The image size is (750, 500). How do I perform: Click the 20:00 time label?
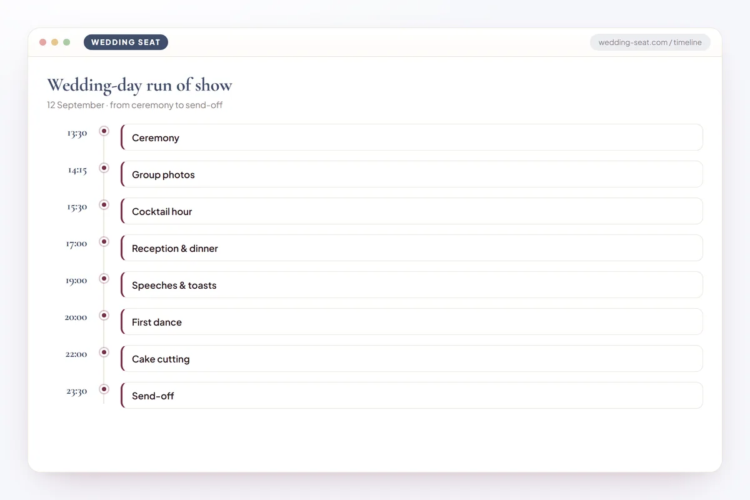coord(76,317)
